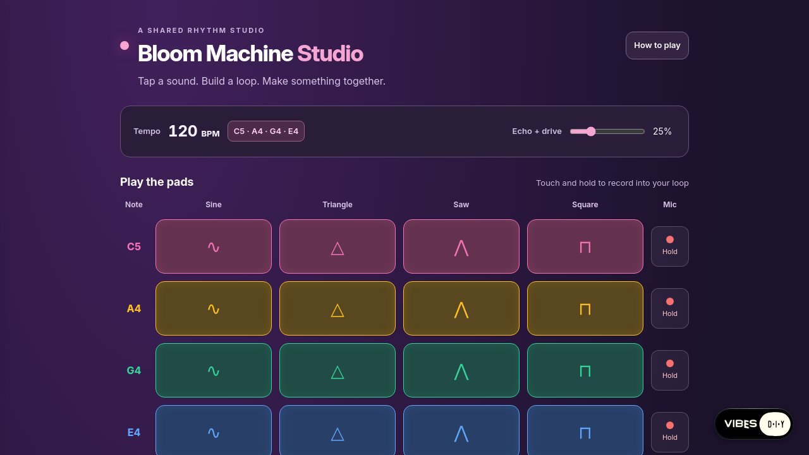Tap the E4 Saw pad
This screenshot has height=455, width=809.
click(x=461, y=430)
